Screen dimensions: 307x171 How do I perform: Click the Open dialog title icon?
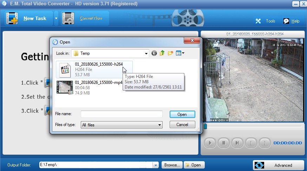(x=55, y=42)
